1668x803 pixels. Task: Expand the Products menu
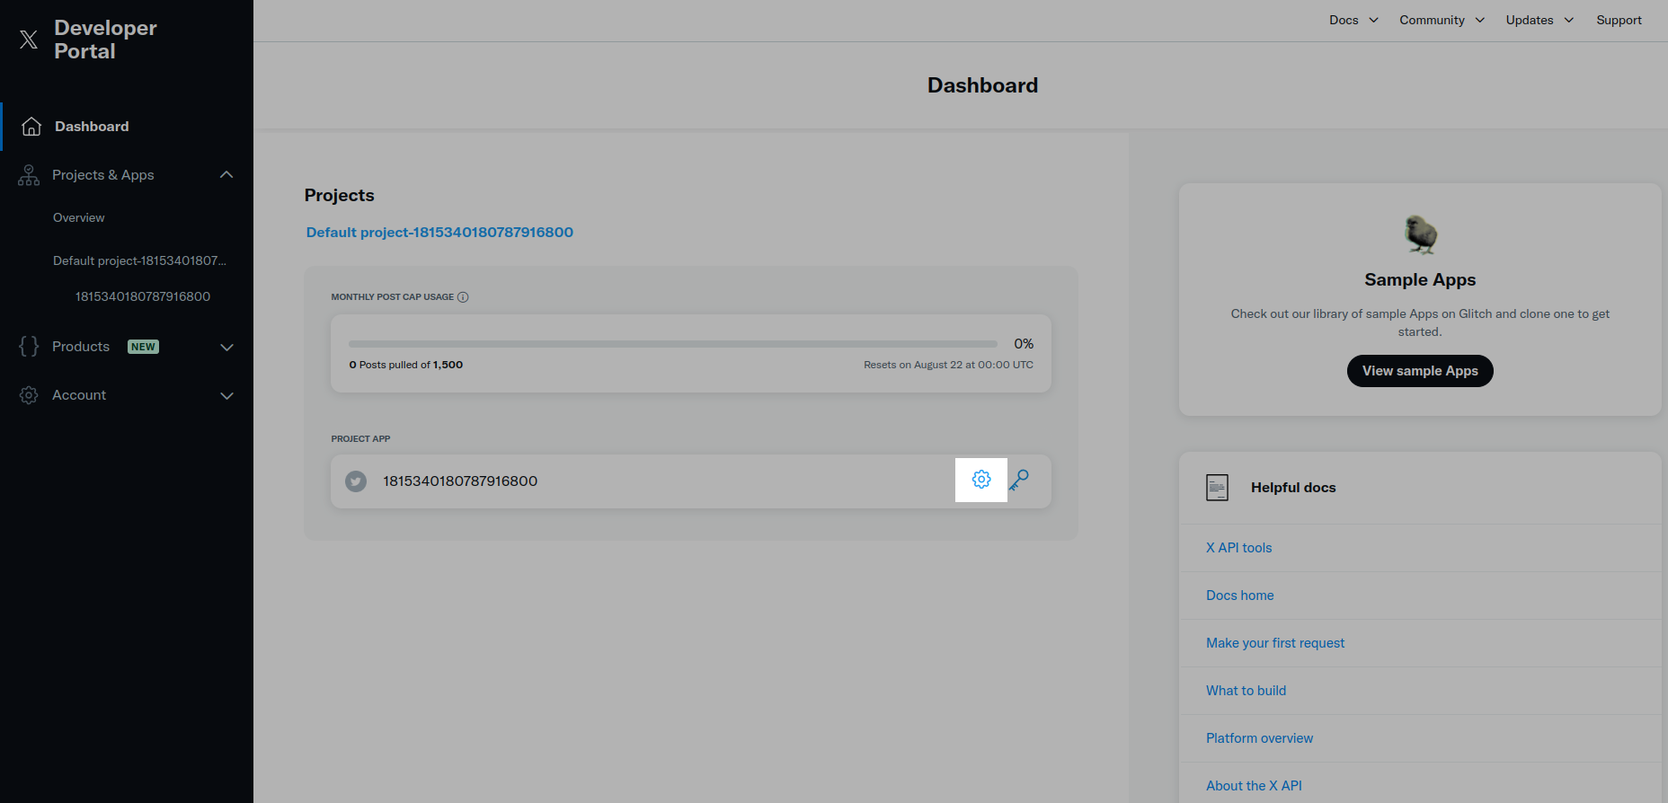(226, 348)
